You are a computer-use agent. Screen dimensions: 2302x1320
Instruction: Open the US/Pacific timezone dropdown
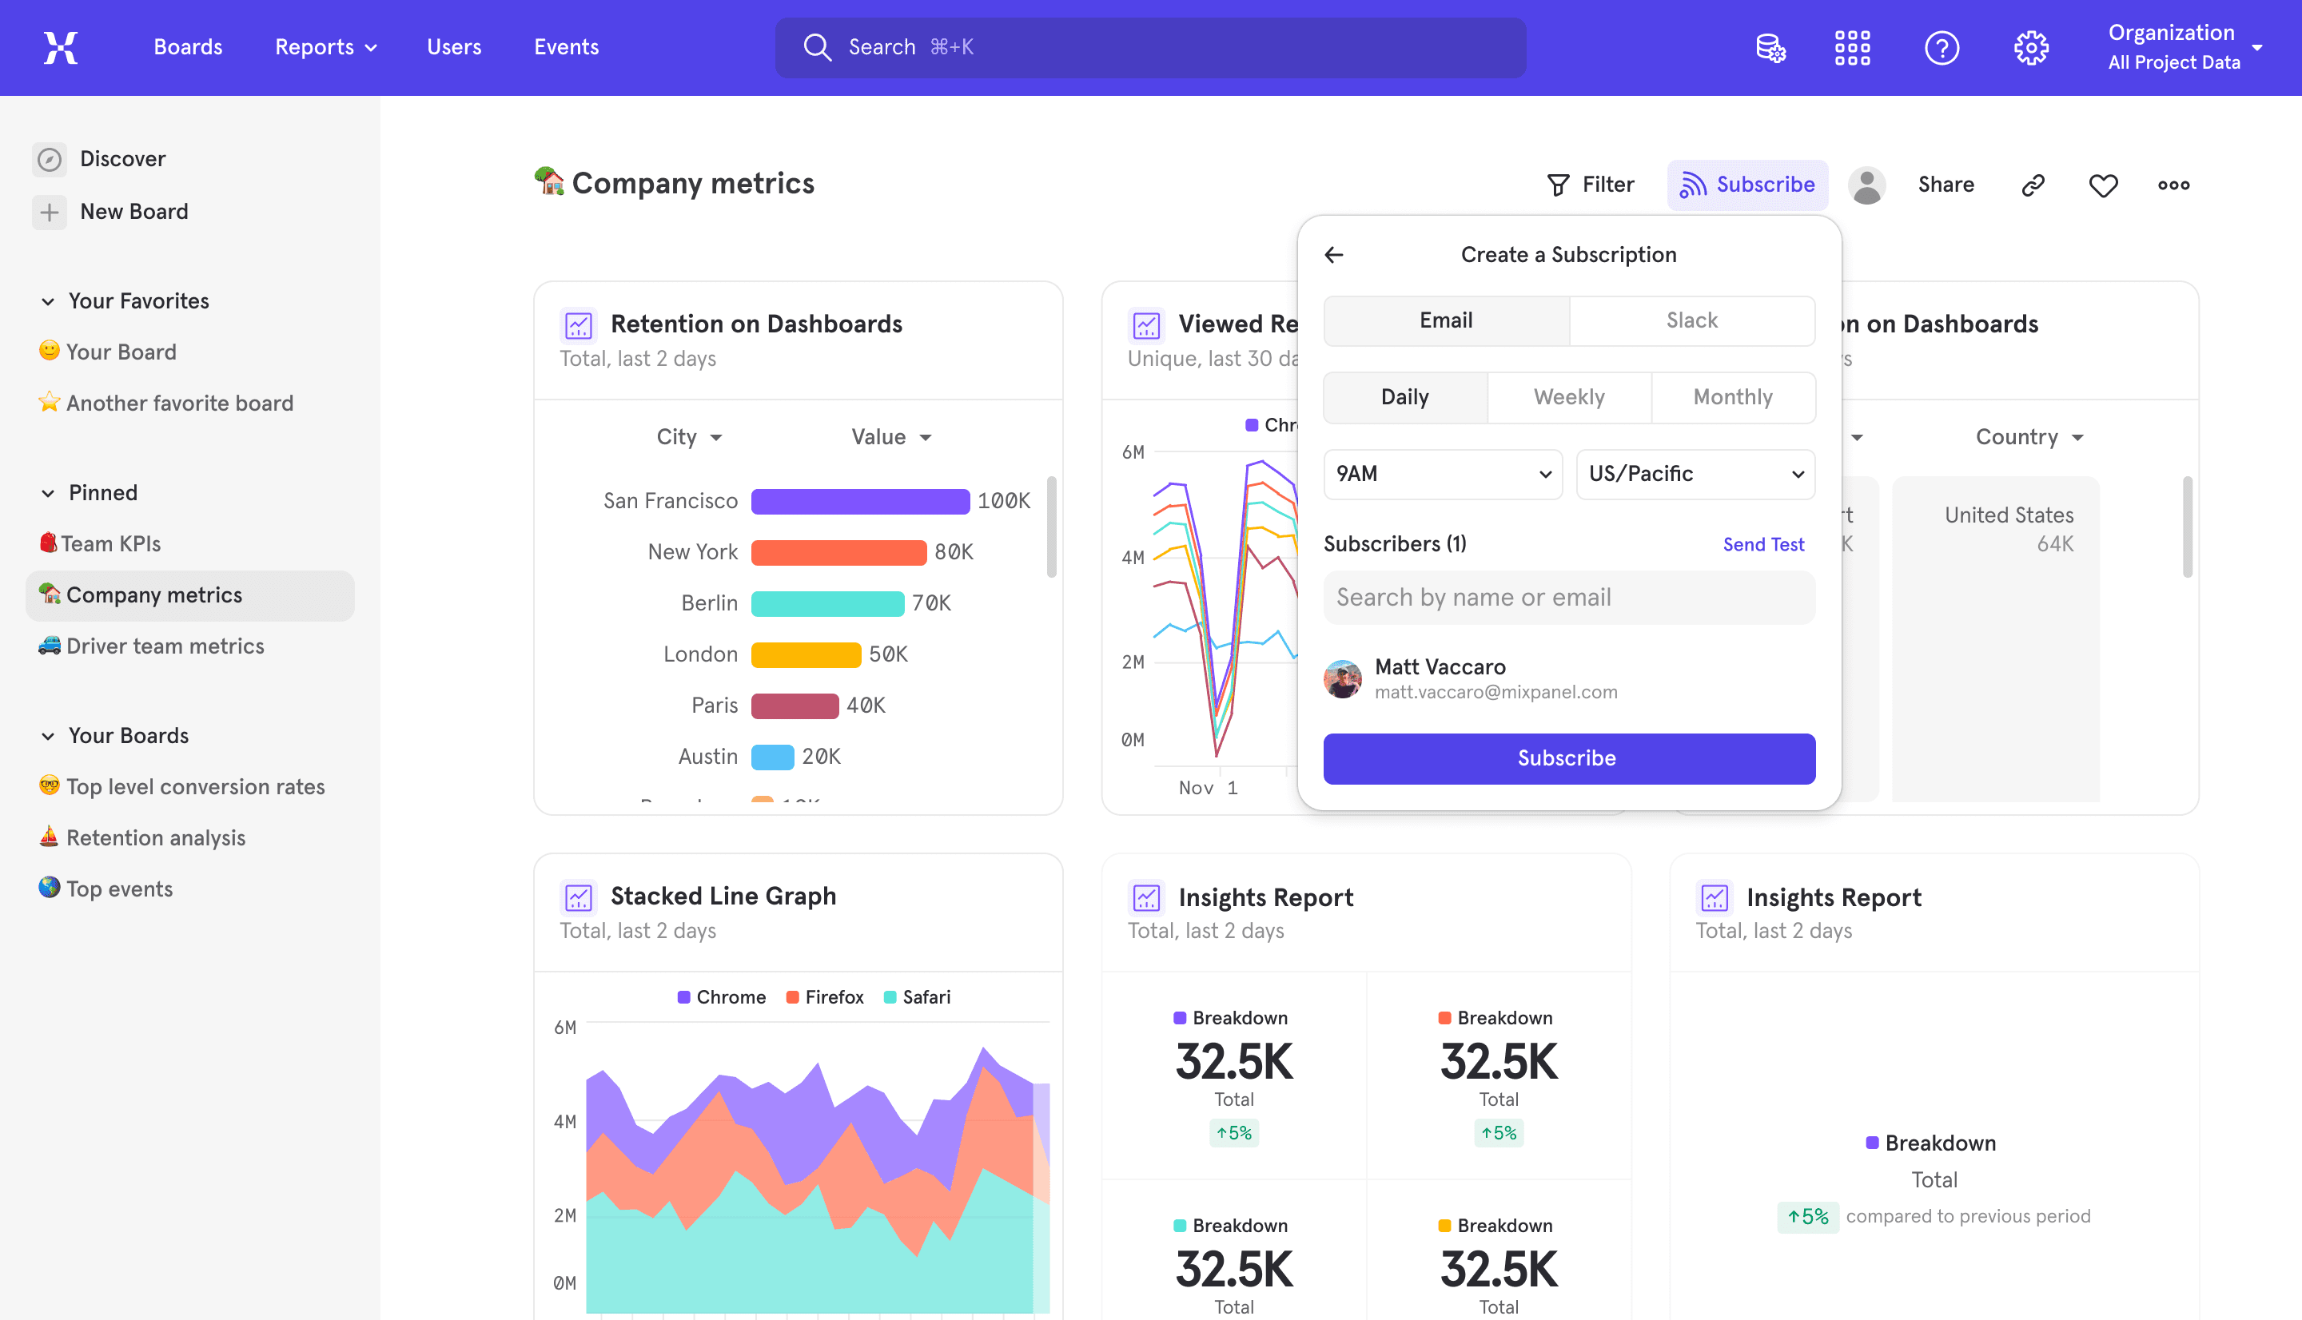tap(1695, 474)
